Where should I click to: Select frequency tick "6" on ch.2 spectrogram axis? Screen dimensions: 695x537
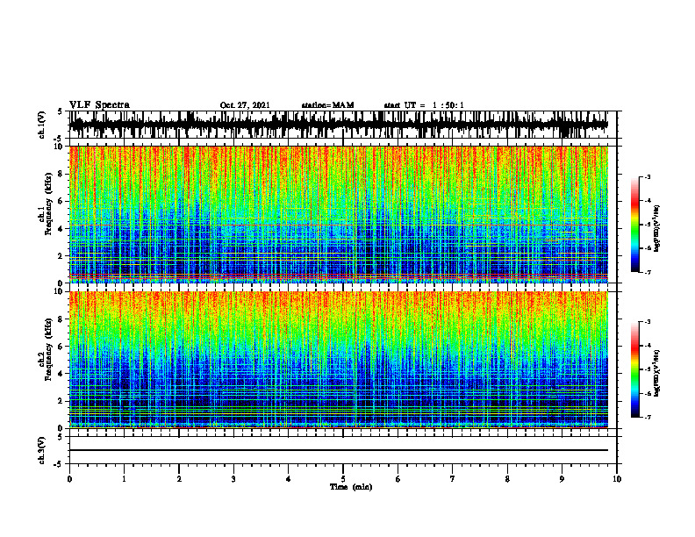tap(61, 347)
